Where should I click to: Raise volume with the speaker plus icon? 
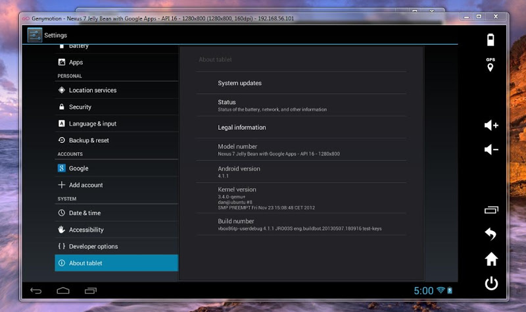click(491, 125)
